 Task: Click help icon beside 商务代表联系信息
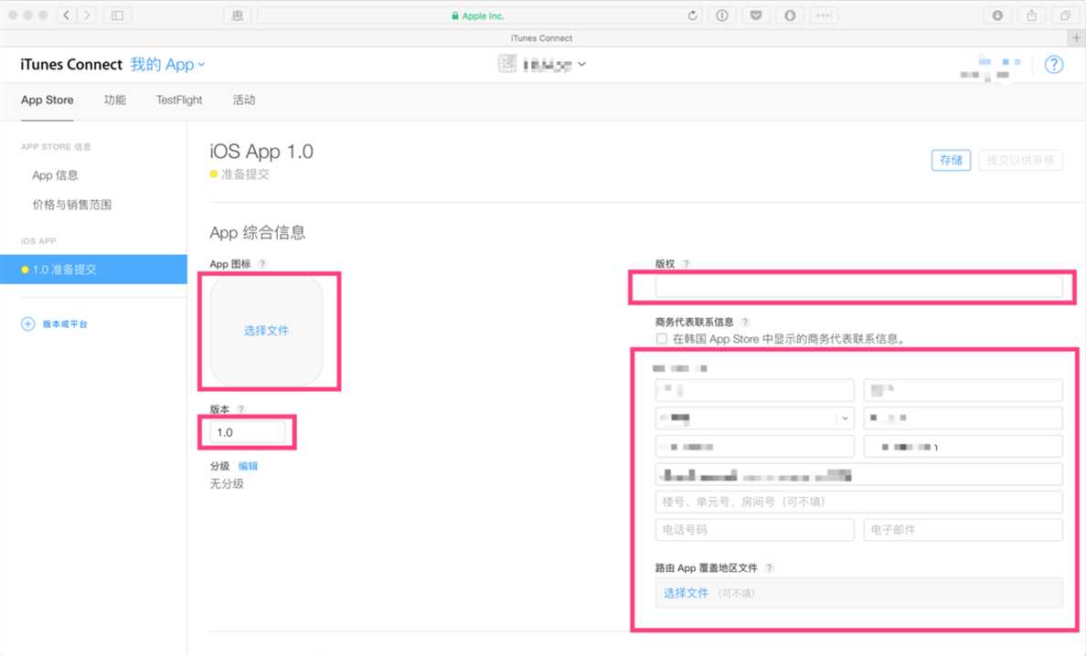pyautogui.click(x=744, y=322)
